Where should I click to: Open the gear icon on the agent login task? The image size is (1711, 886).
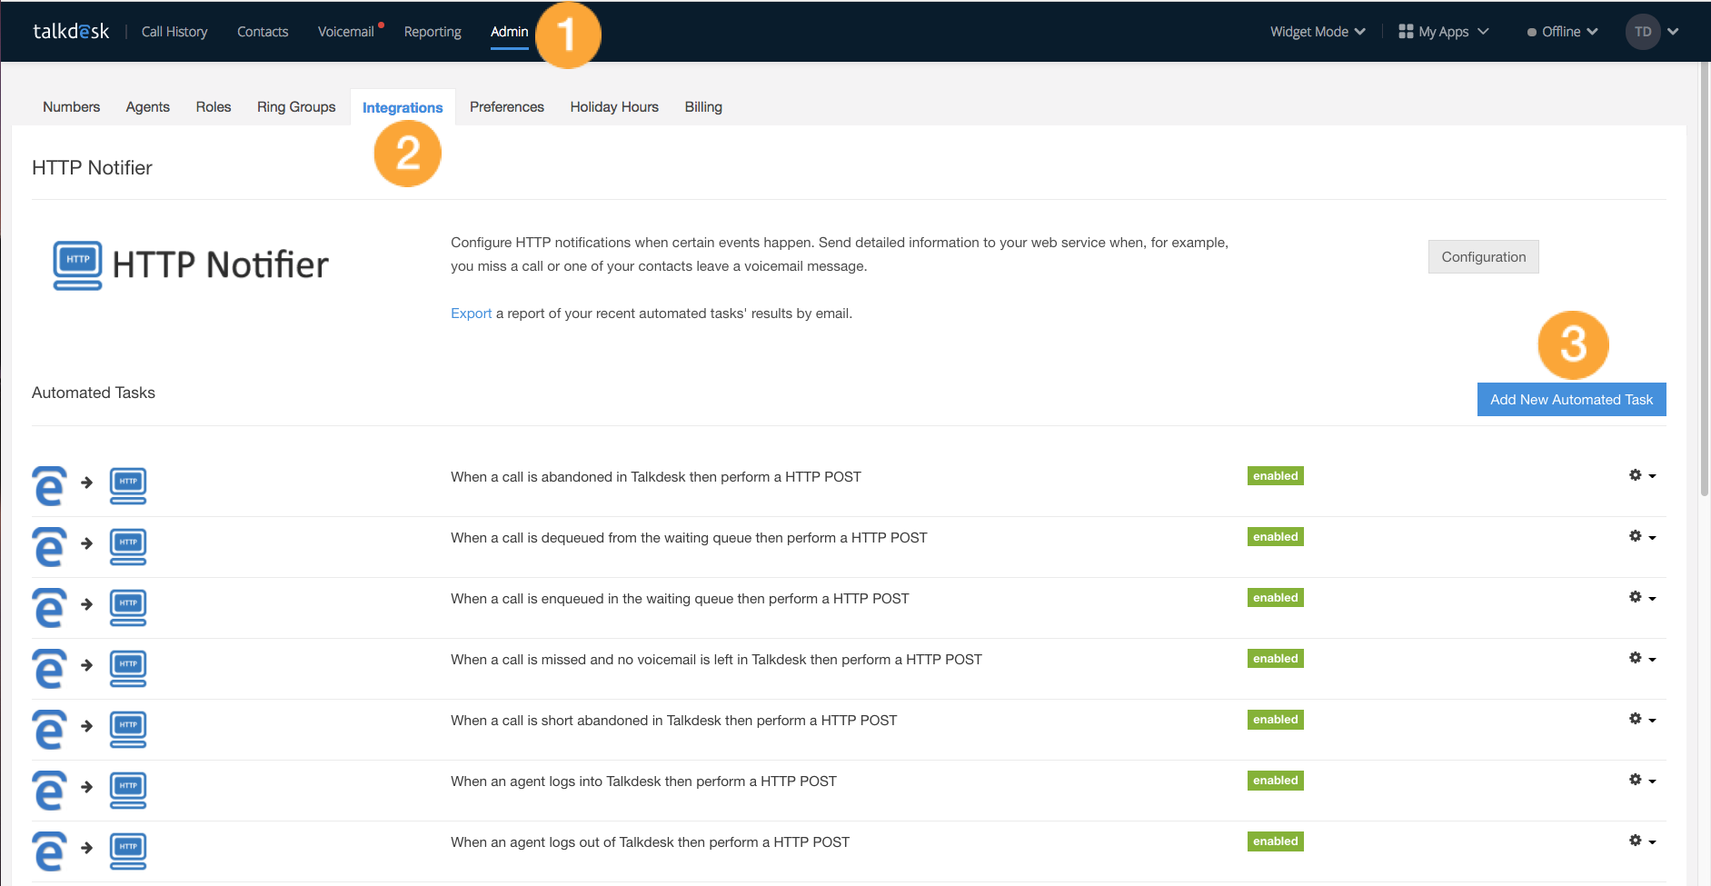coord(1636,779)
